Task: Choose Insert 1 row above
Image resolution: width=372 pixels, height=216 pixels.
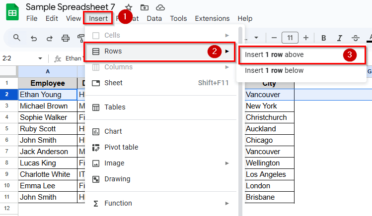Action: point(274,55)
